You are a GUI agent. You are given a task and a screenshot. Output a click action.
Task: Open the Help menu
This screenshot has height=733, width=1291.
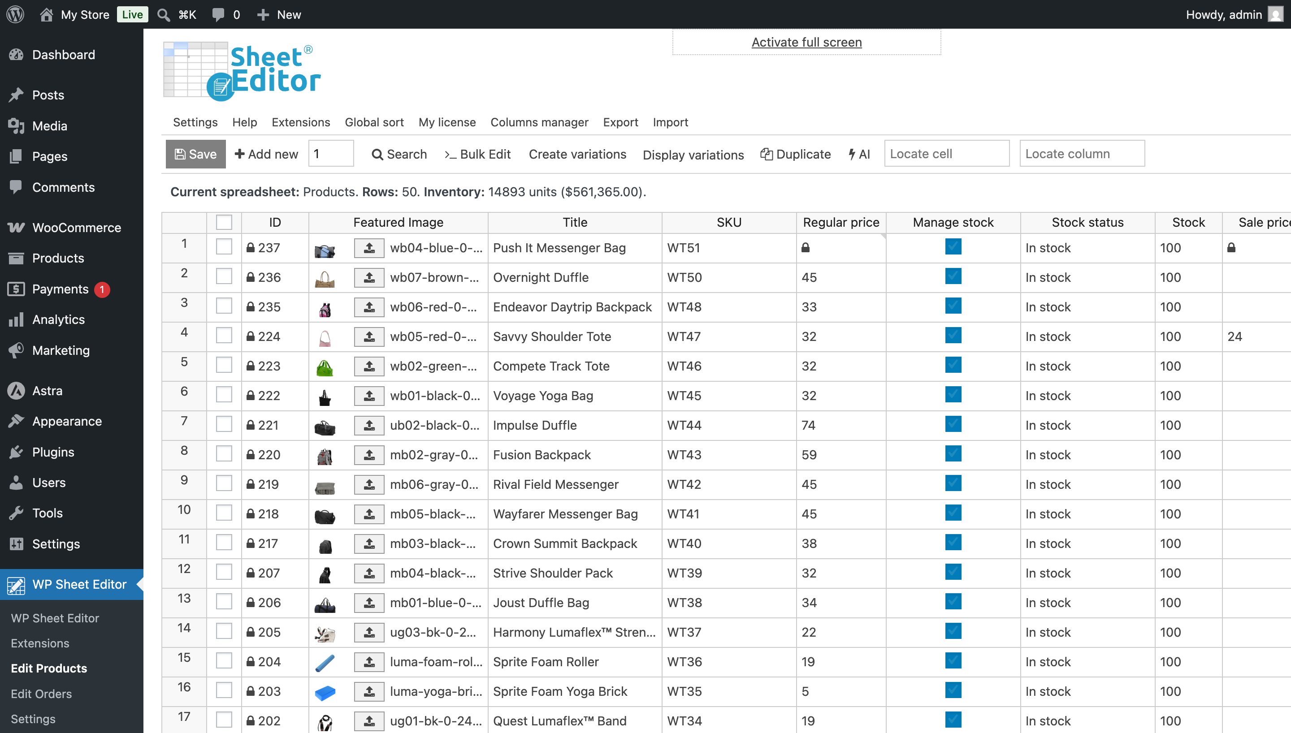pos(245,122)
